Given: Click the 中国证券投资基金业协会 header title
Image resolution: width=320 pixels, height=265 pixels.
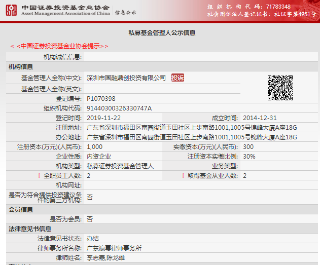Looking at the screenshot, I should 65,8.
